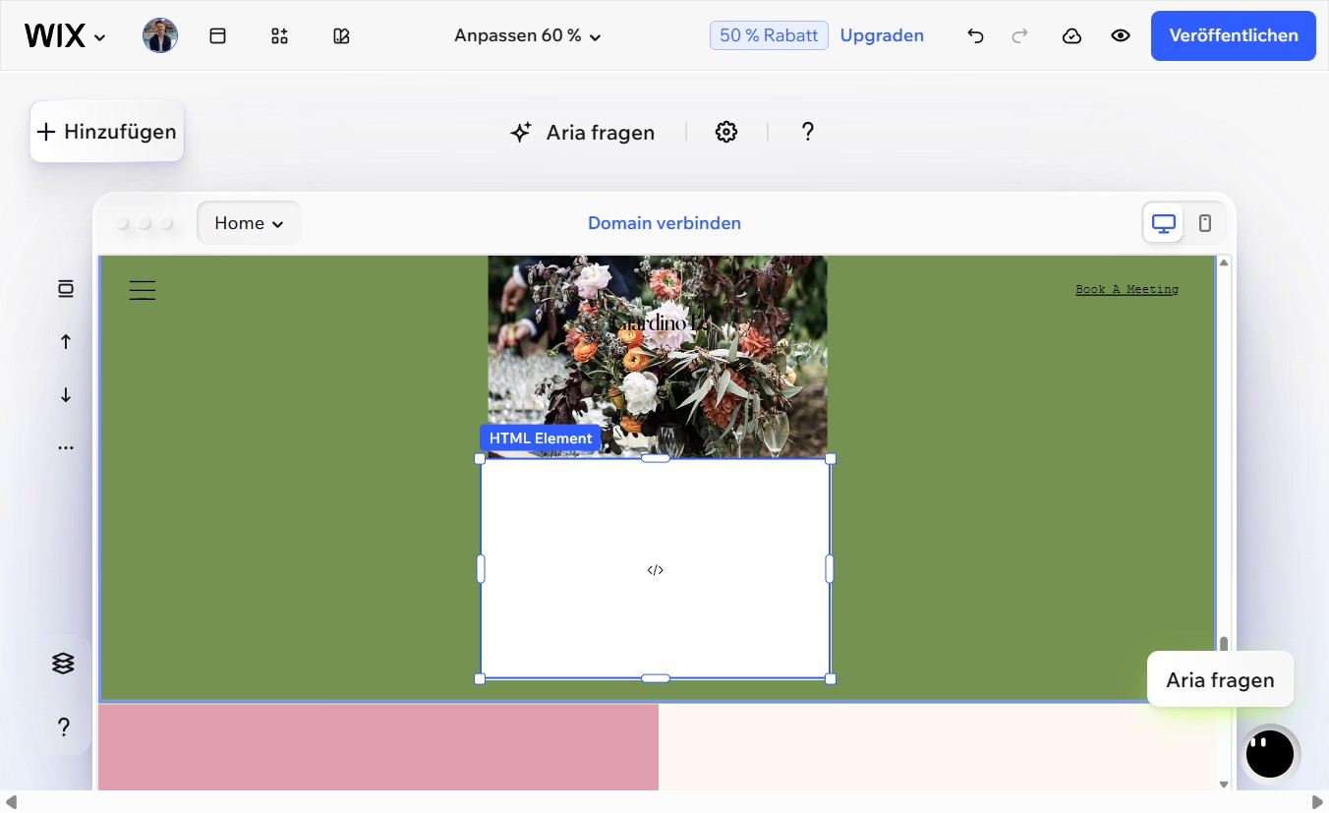
Task: Click the floating Aria fragen bubble
Action: [x=1220, y=679]
